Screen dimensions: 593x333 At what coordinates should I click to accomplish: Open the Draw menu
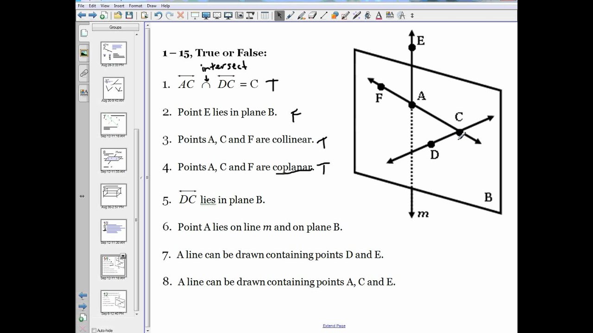click(x=151, y=6)
